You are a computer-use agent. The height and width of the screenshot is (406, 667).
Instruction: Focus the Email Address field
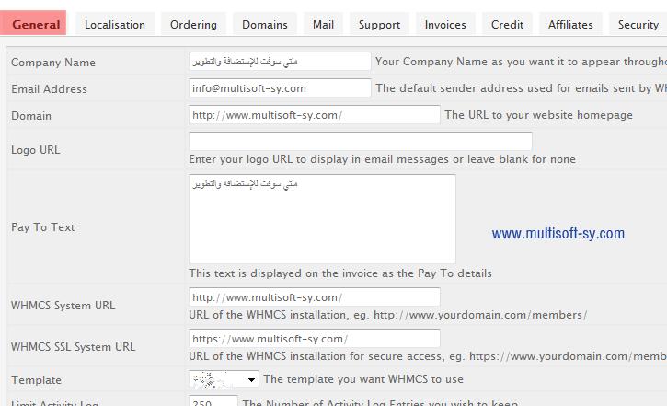tap(280, 88)
